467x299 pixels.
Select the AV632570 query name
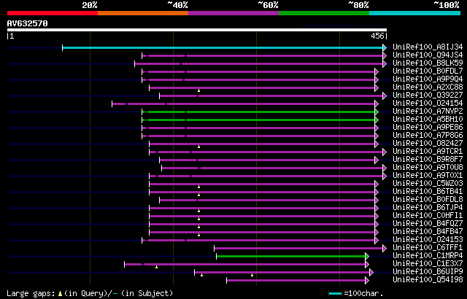point(28,23)
